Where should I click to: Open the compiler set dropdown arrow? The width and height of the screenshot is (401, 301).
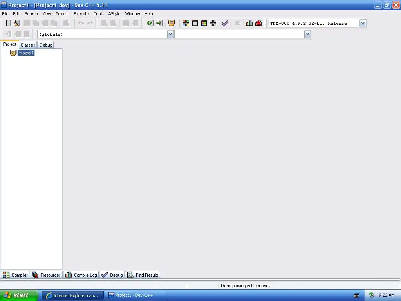pos(363,23)
